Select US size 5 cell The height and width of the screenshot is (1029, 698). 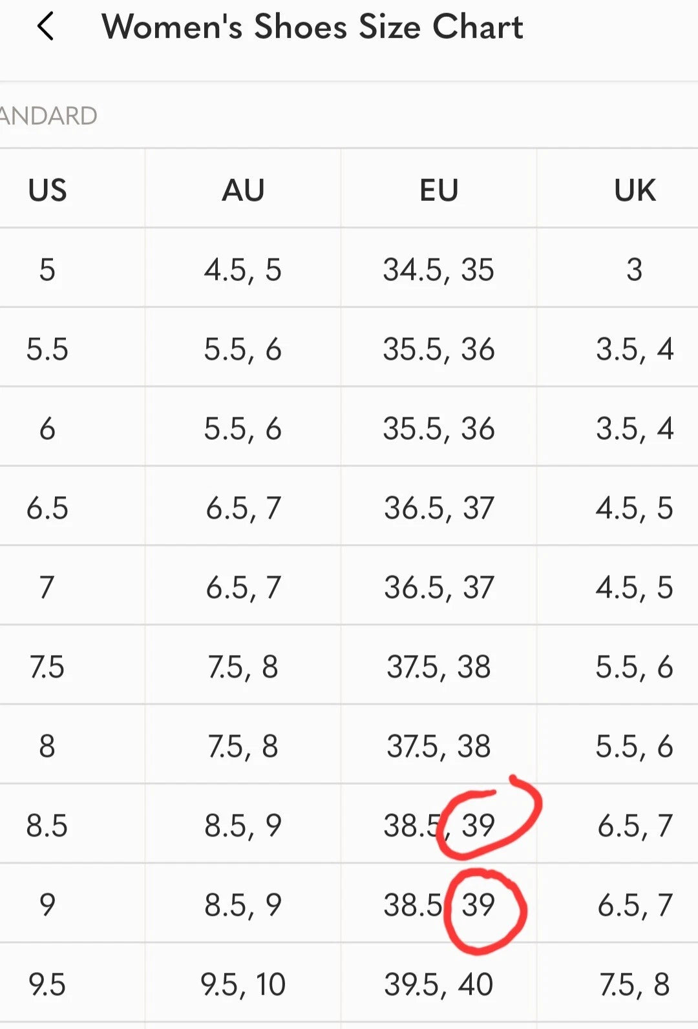coord(47,269)
